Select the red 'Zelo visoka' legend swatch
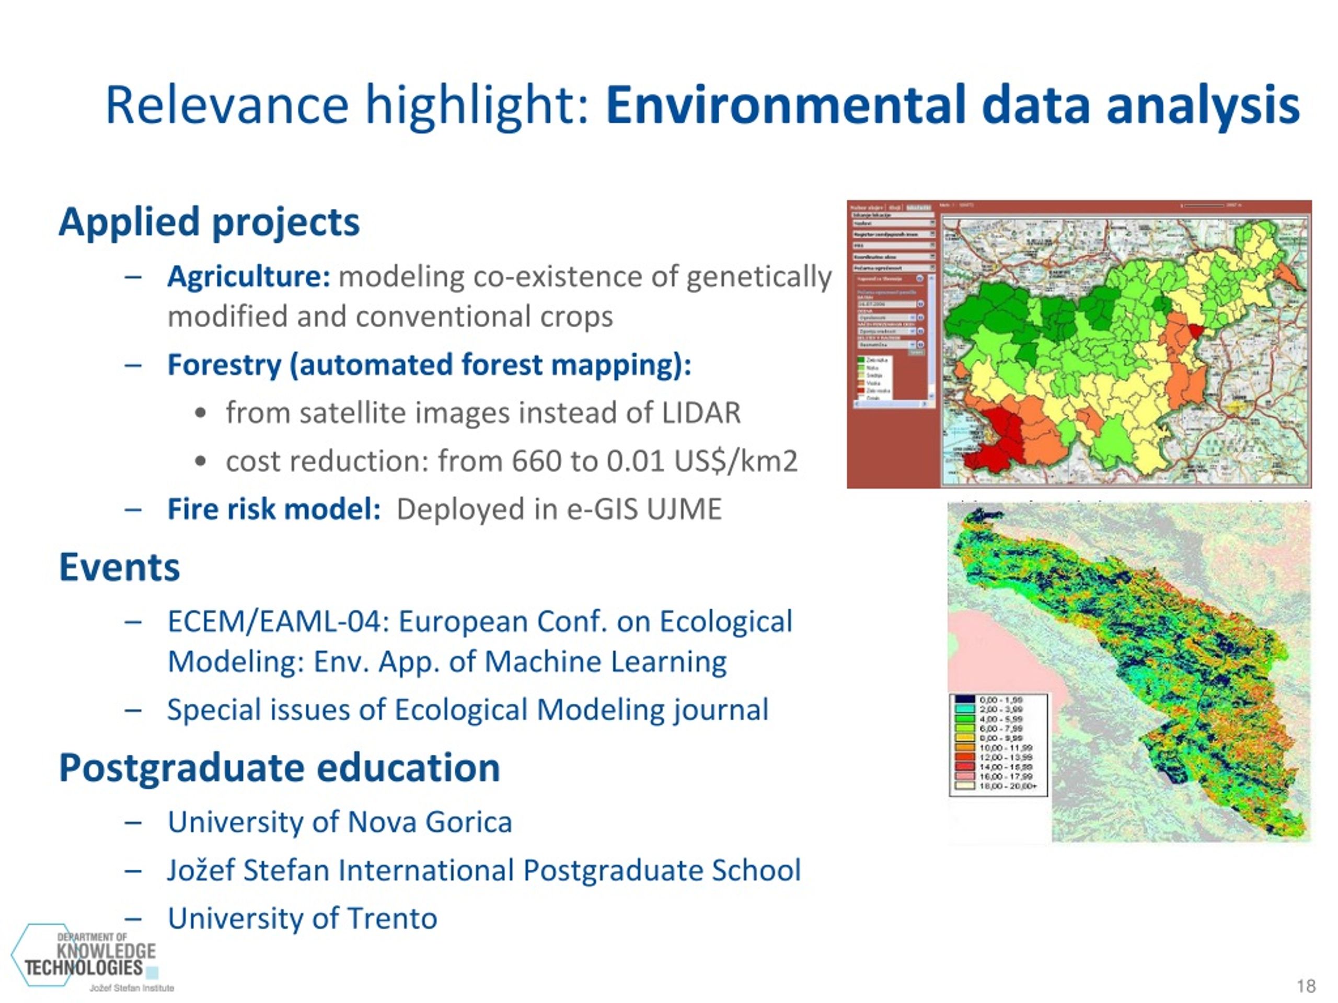1338x1003 pixels. click(x=861, y=391)
